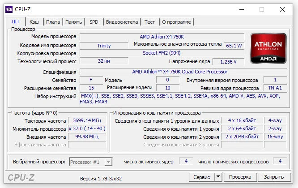Click the 4-way associativity value
The image size is (298, 188).
(x=275, y=120)
